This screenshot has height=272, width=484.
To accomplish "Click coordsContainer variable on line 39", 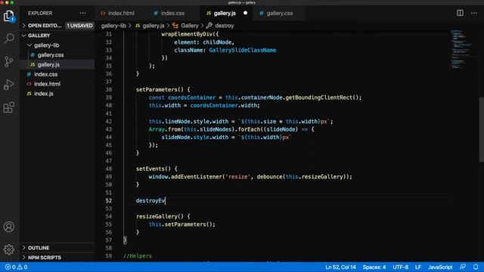I will pyautogui.click(x=191, y=97).
